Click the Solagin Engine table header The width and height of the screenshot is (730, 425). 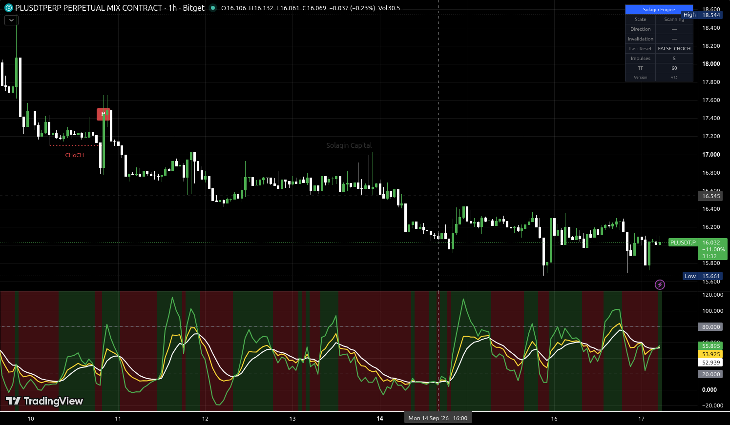pyautogui.click(x=659, y=10)
